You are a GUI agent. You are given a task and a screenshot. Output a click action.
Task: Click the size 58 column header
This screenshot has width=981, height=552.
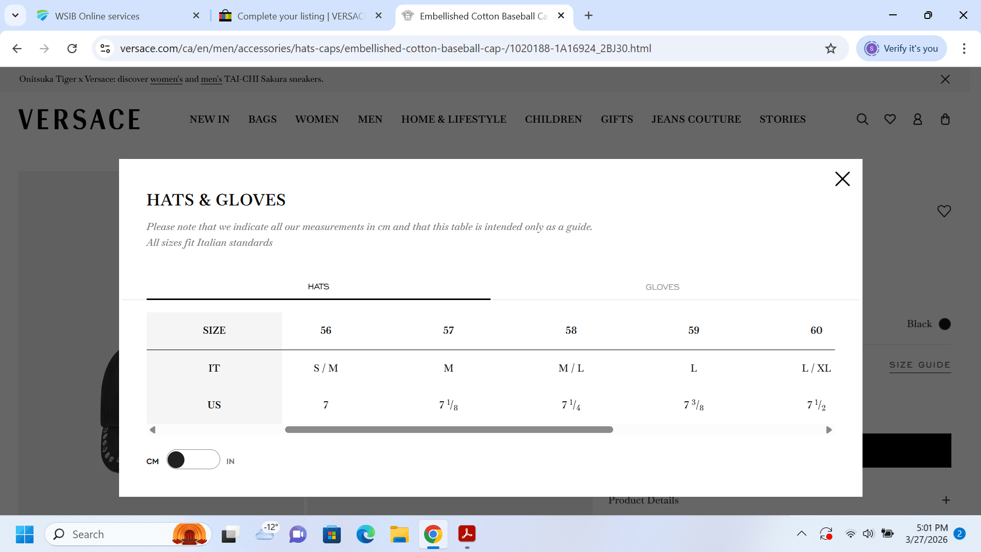[571, 331]
